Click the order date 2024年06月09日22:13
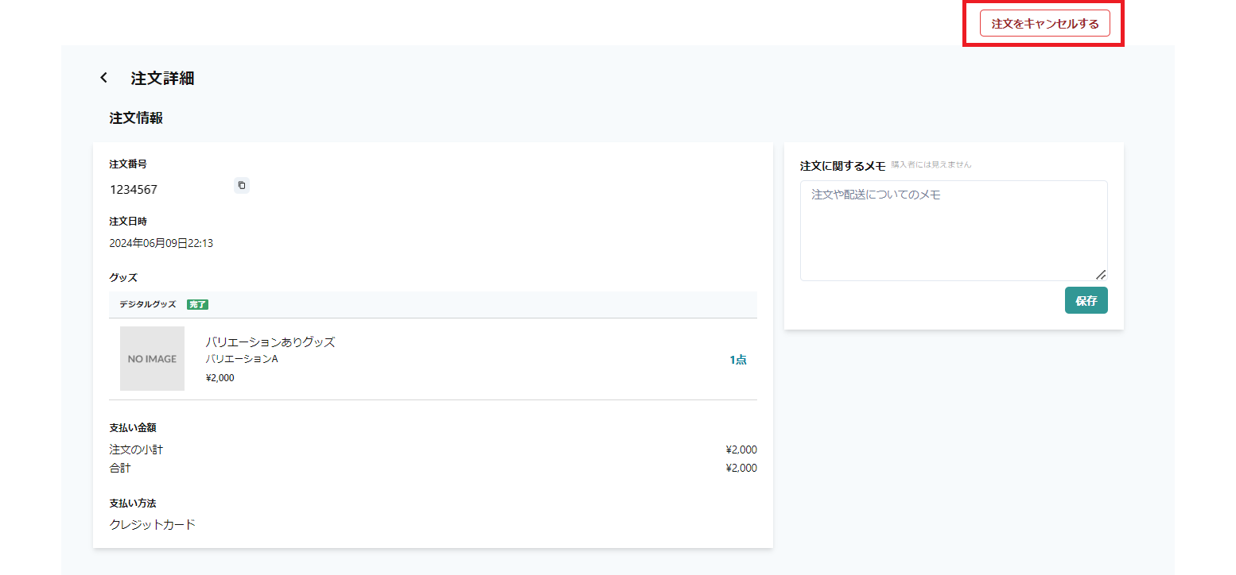1236x575 pixels. (x=161, y=243)
